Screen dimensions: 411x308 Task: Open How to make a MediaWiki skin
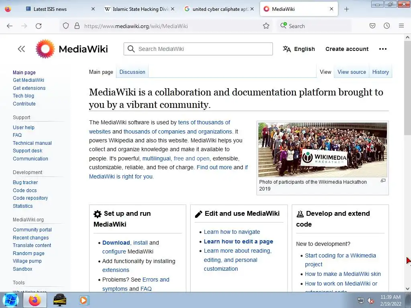pyautogui.click(x=343, y=274)
